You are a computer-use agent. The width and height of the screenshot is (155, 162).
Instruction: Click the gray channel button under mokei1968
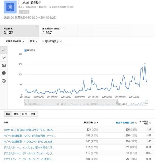24,12
